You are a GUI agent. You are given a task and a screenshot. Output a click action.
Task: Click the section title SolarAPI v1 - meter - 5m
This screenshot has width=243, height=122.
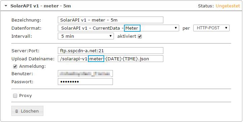(x=41, y=6)
